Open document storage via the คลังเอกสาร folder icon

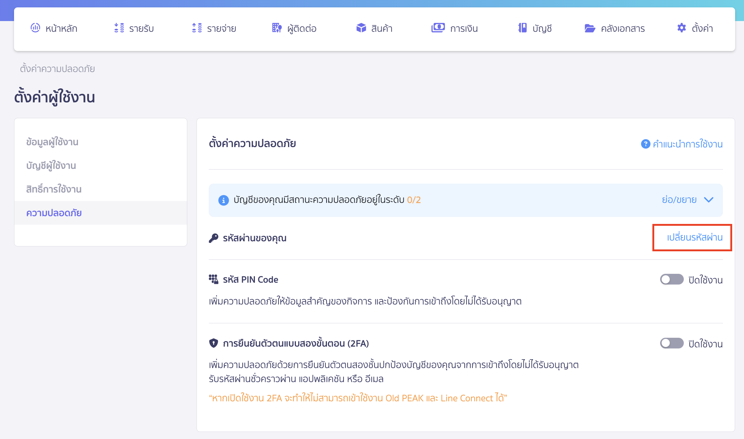tap(590, 28)
